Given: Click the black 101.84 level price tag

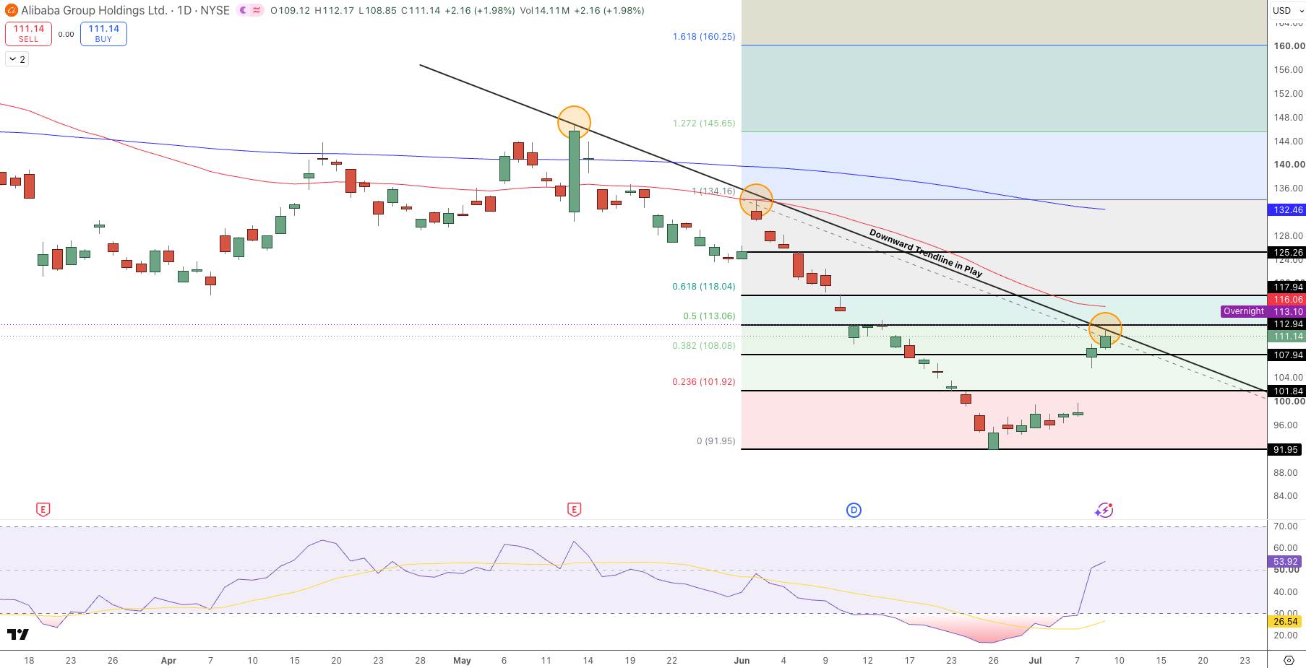Looking at the screenshot, I should pos(1288,391).
